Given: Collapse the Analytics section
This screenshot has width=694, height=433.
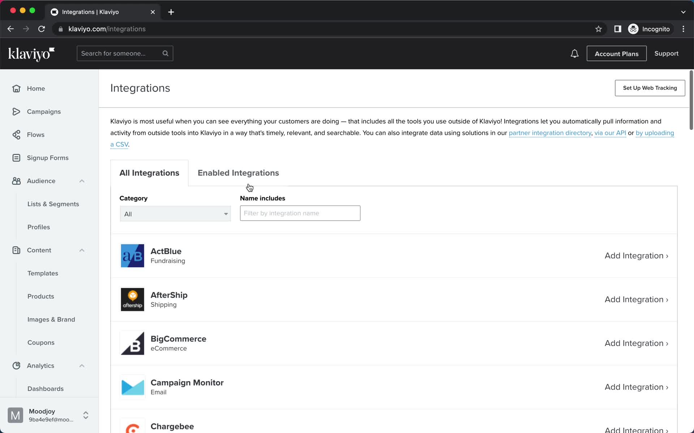Looking at the screenshot, I should click(82, 366).
